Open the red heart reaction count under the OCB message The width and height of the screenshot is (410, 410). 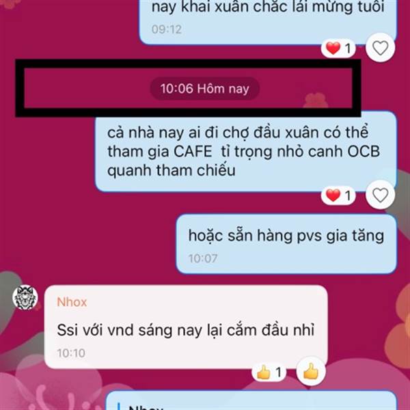click(338, 195)
